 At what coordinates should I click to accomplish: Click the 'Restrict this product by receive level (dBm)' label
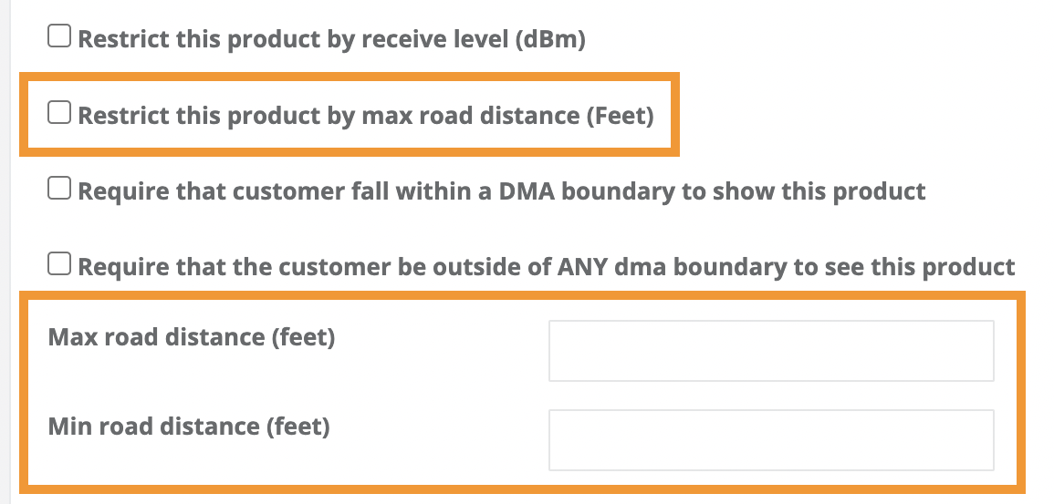330,40
